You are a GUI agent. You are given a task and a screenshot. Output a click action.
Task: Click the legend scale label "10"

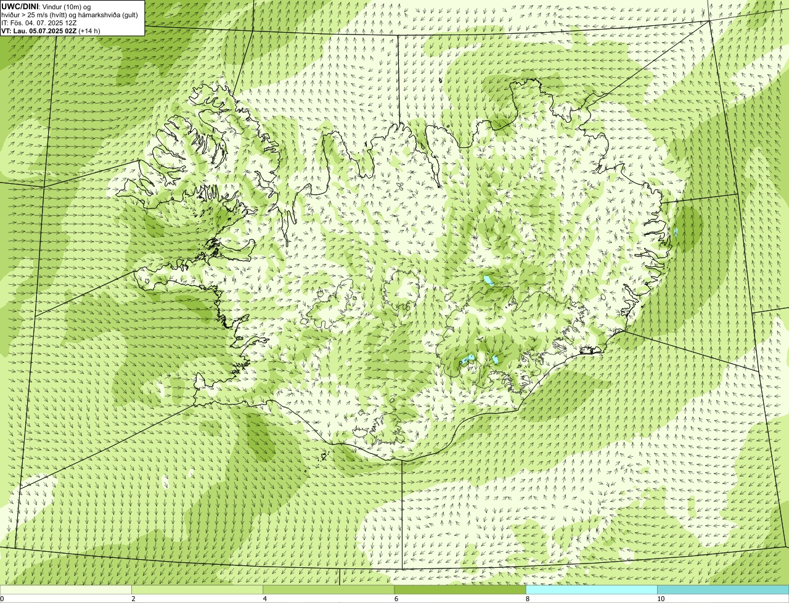point(660,599)
